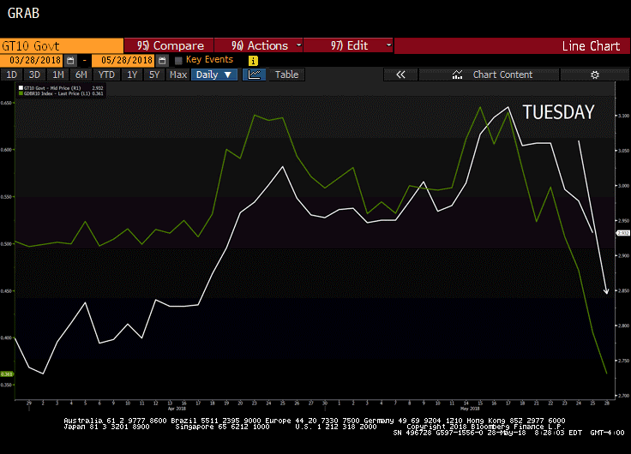The height and width of the screenshot is (454, 631).
Task: Select the YTD time range tab
Action: point(106,75)
